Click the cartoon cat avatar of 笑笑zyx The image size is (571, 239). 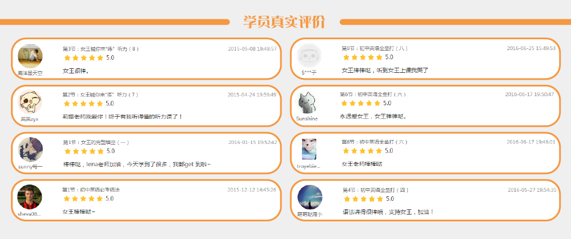pos(30,103)
